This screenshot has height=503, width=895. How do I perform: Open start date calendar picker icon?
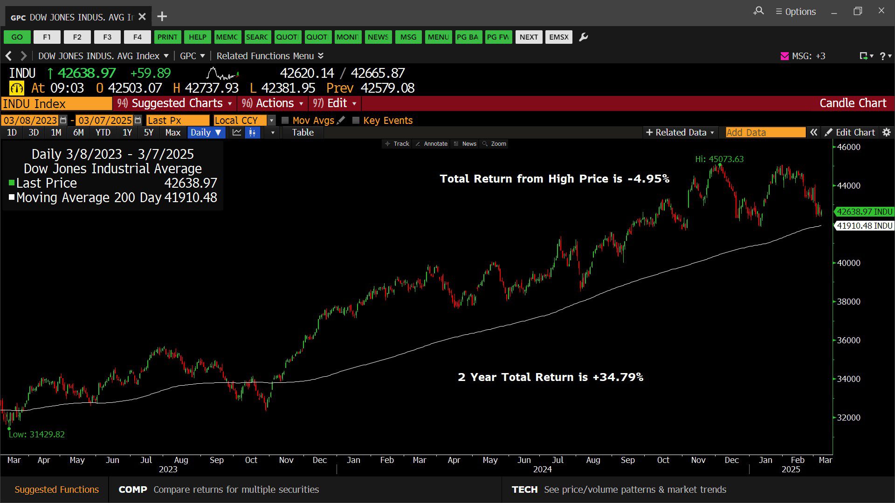coord(63,120)
